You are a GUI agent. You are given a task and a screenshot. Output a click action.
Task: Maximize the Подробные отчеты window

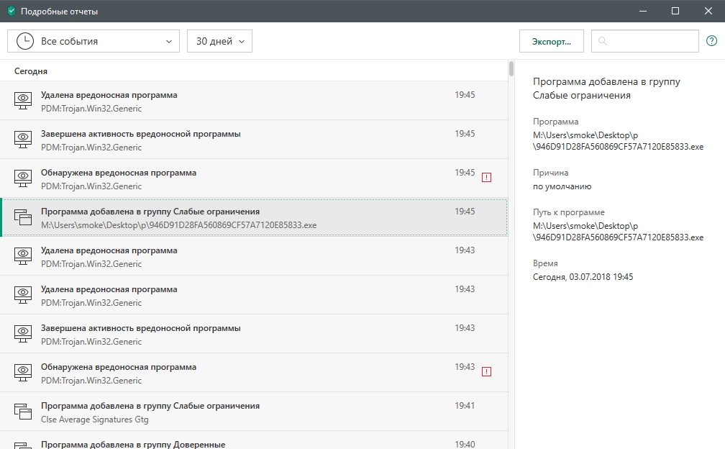675,11
